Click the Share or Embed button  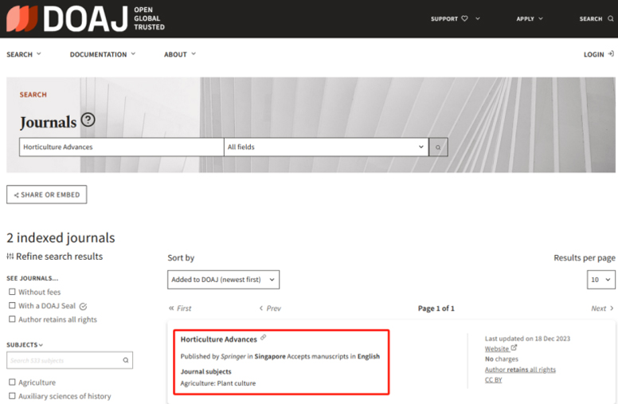point(46,194)
